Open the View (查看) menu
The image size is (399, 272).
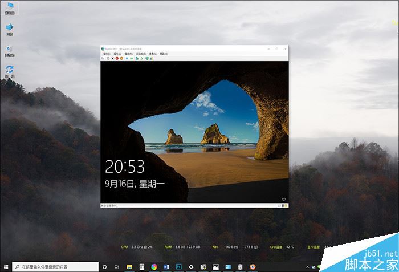pos(152,54)
